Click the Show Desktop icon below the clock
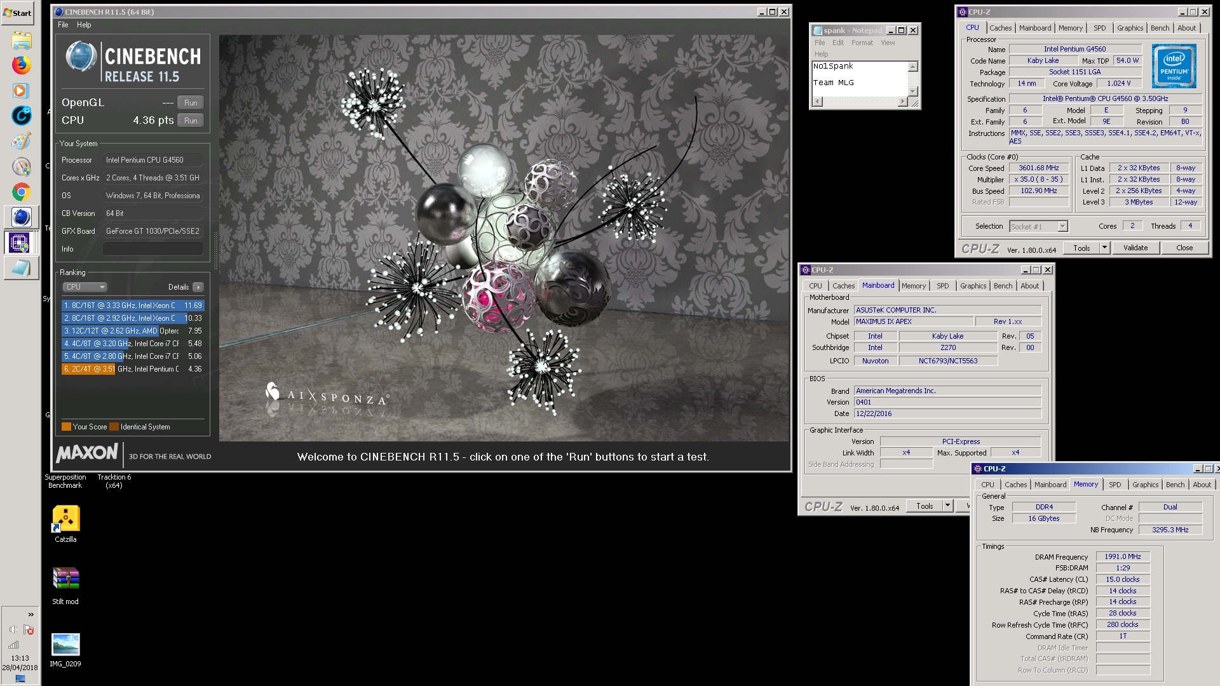Viewport: 1220px width, 686px height. pos(20,679)
